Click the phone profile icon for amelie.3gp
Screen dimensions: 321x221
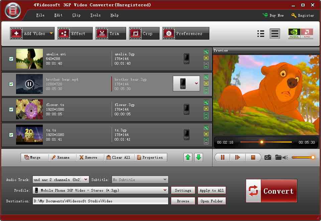point(187,59)
